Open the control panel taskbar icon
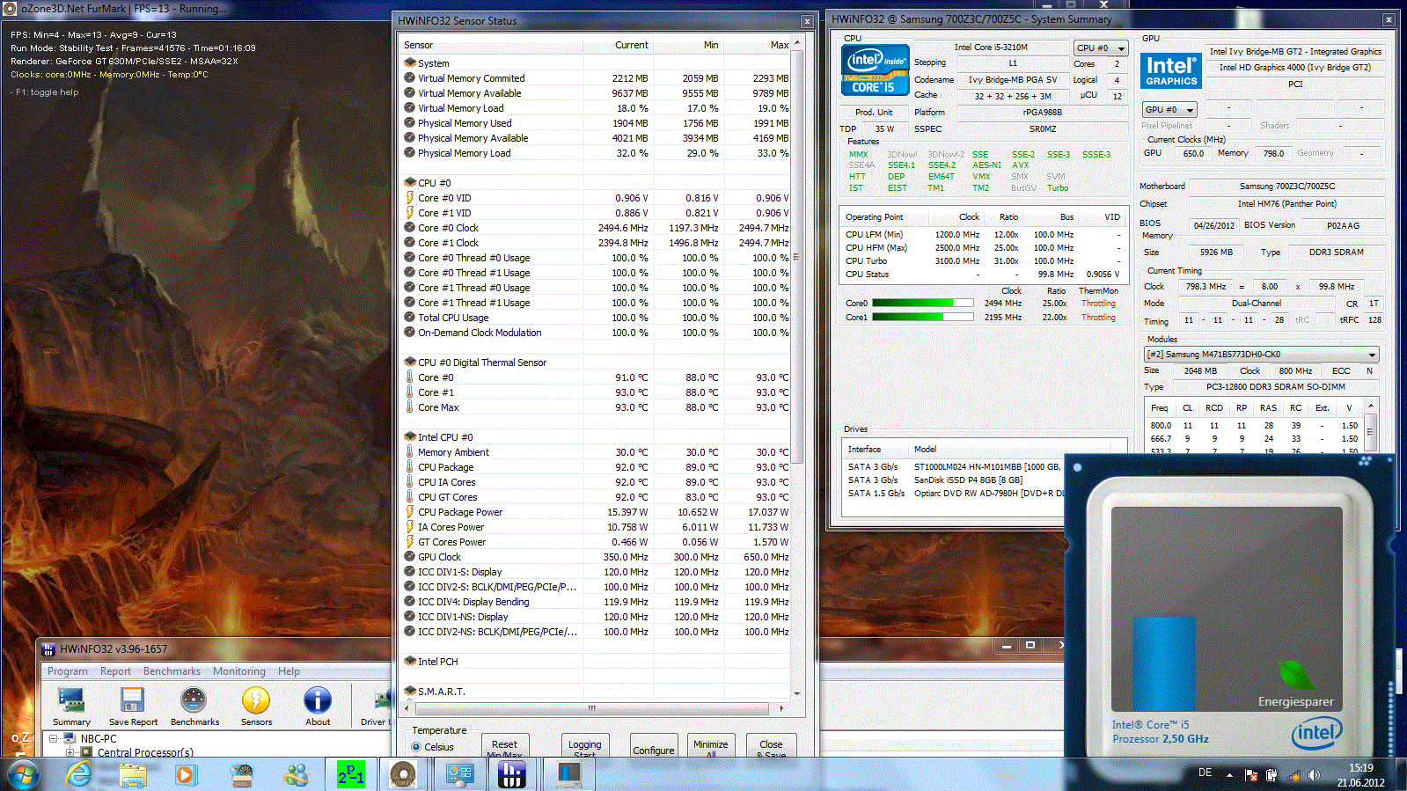This screenshot has height=791, width=1407. (x=459, y=775)
